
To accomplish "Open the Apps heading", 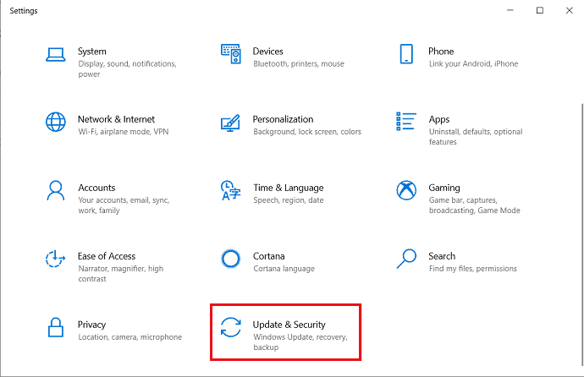I will 439,120.
